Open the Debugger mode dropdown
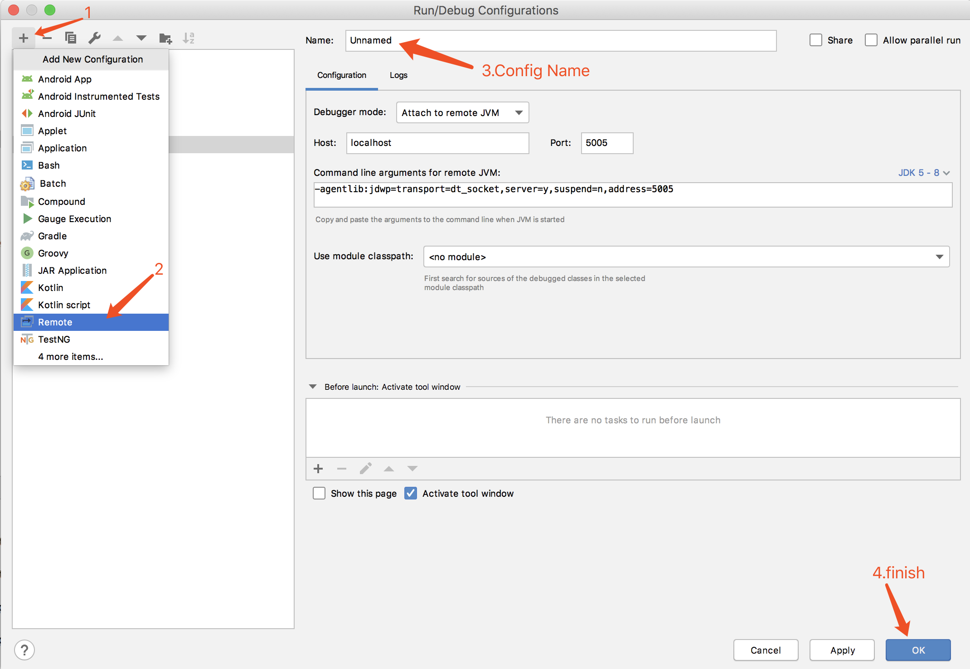Image resolution: width=970 pixels, height=669 pixels. [462, 112]
